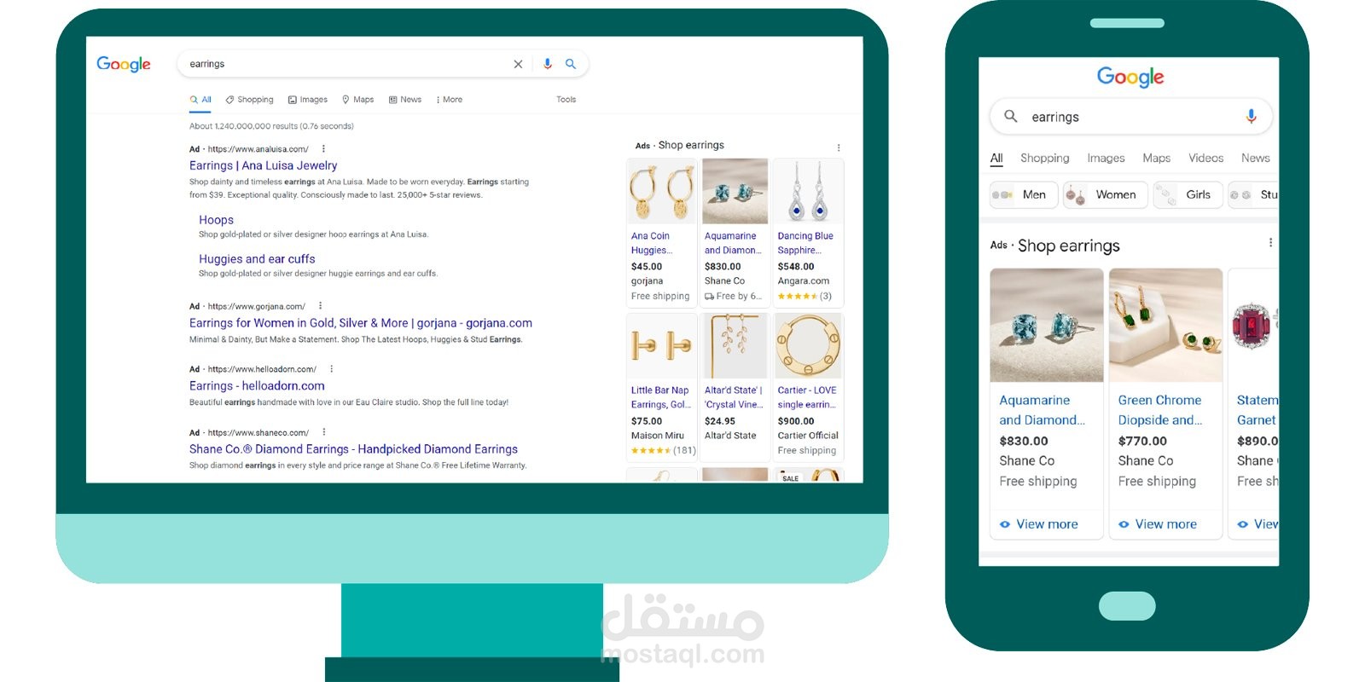Select the Shopping tab on the phone
Image resolution: width=1365 pixels, height=682 pixels.
(x=1045, y=159)
